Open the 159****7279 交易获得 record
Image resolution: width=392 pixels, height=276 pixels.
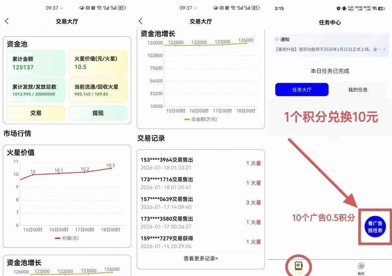point(200,242)
